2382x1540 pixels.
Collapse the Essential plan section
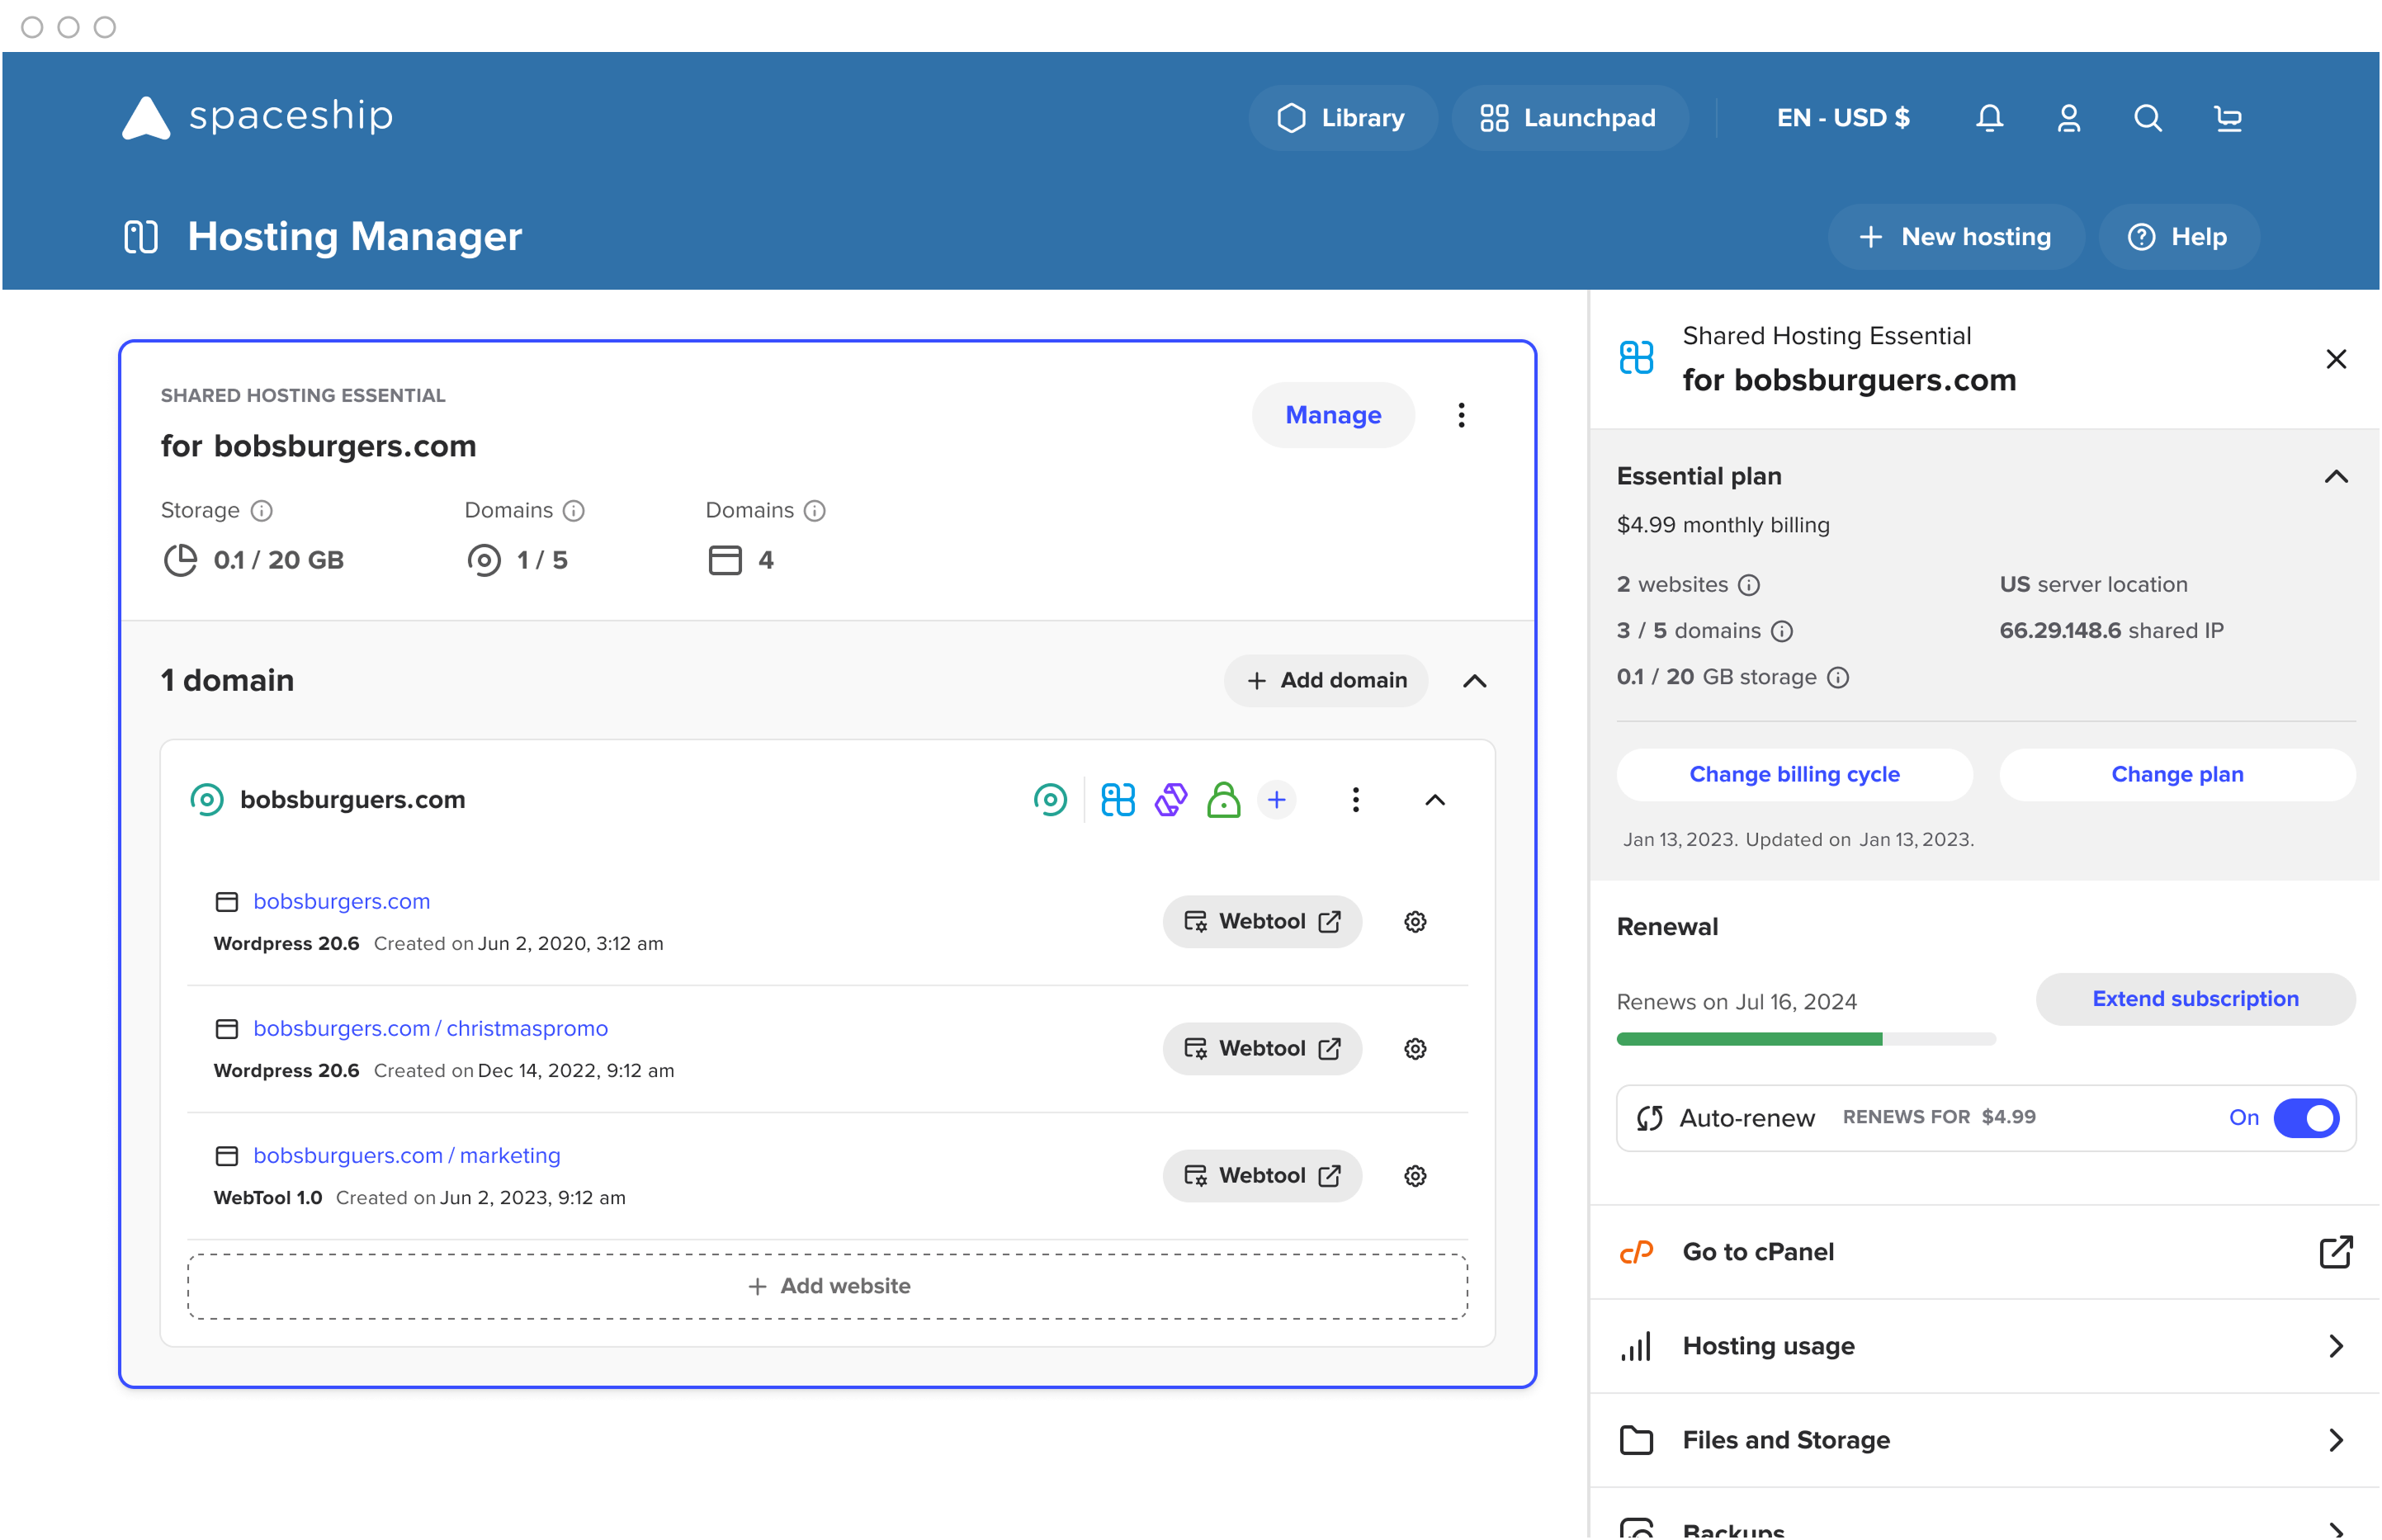click(x=2336, y=477)
